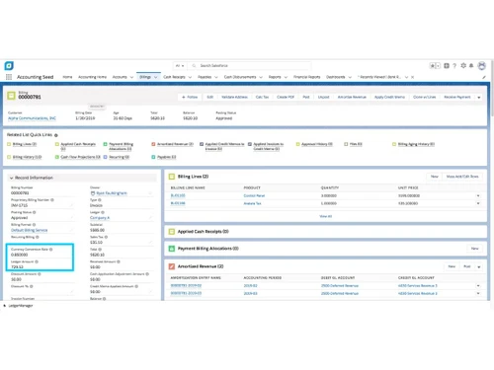The height and width of the screenshot is (370, 494).
Task: Click the Related List Quick Links info icon
Action: tap(56, 135)
